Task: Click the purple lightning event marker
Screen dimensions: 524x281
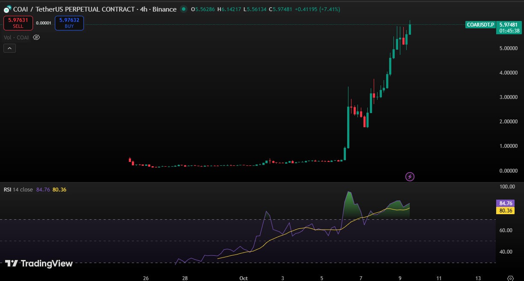Action: tap(410, 176)
